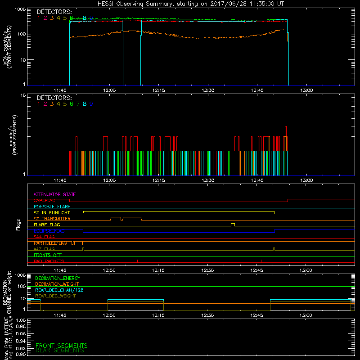This screenshot has height=360, width=360.
Task: Click the DETECTORS: label in the rear segments plot
Action: click(x=54, y=98)
